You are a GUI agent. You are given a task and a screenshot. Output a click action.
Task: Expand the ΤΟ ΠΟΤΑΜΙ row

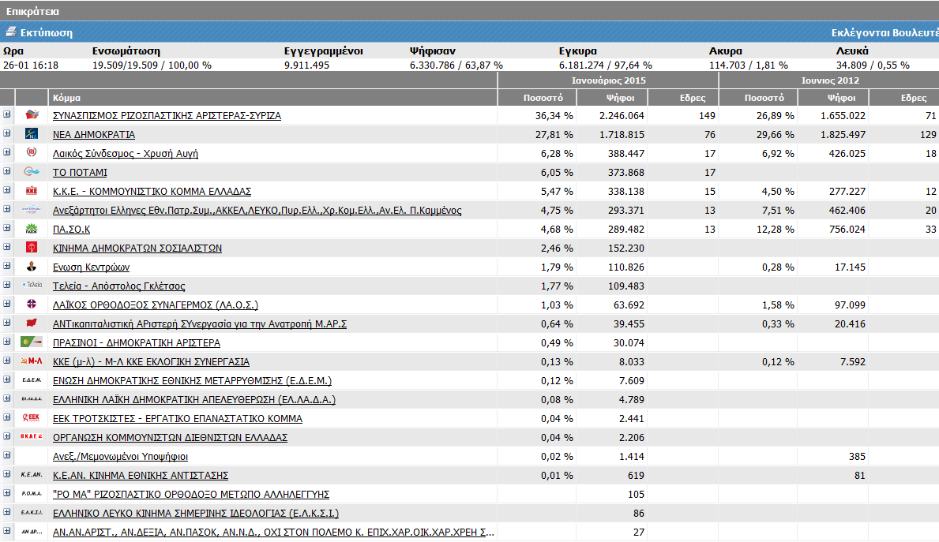point(6,171)
